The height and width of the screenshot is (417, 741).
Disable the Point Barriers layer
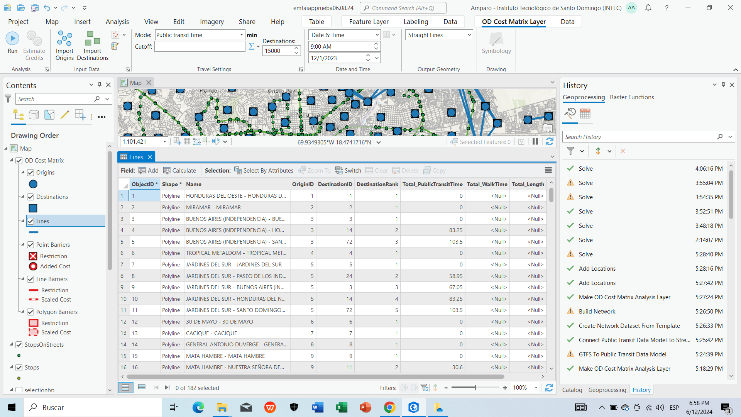tap(30, 244)
